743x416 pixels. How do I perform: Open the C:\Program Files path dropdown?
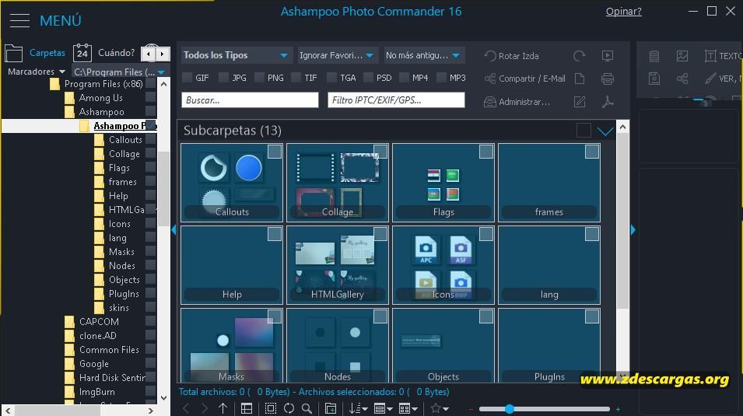pos(119,72)
